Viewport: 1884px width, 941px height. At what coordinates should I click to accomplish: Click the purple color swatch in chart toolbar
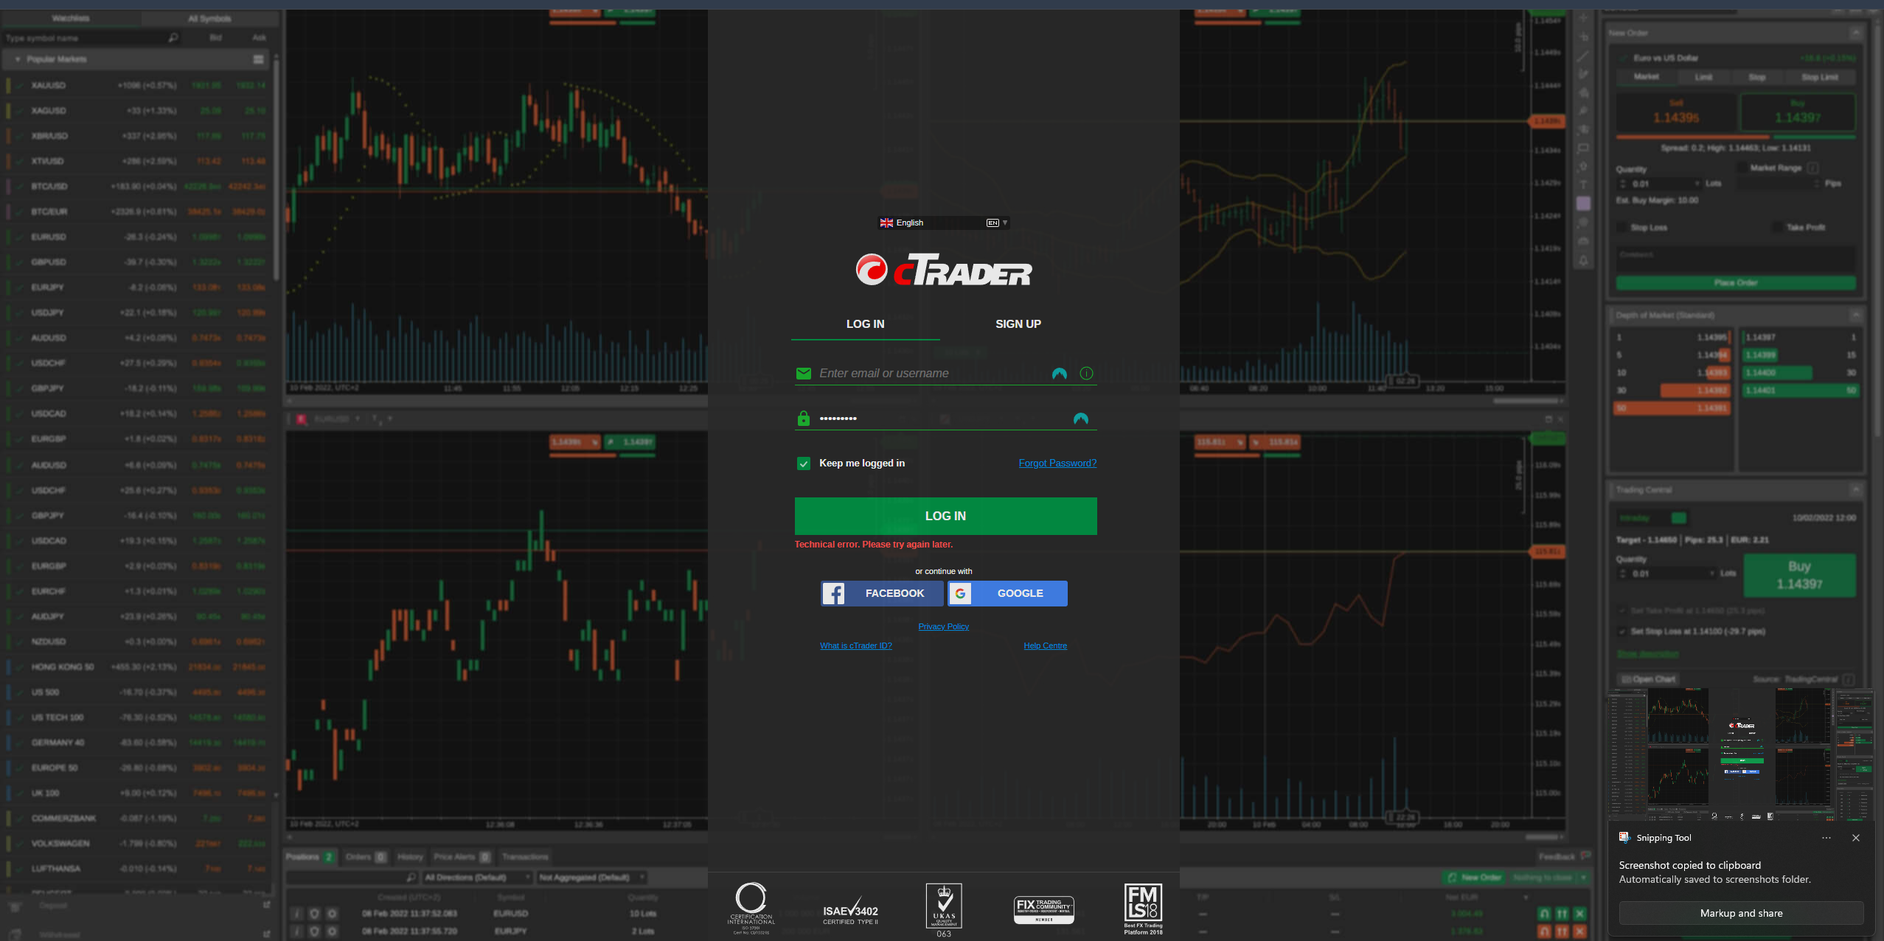1583,203
